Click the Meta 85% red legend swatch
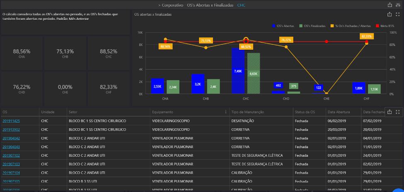The image size is (404, 192). (377, 26)
